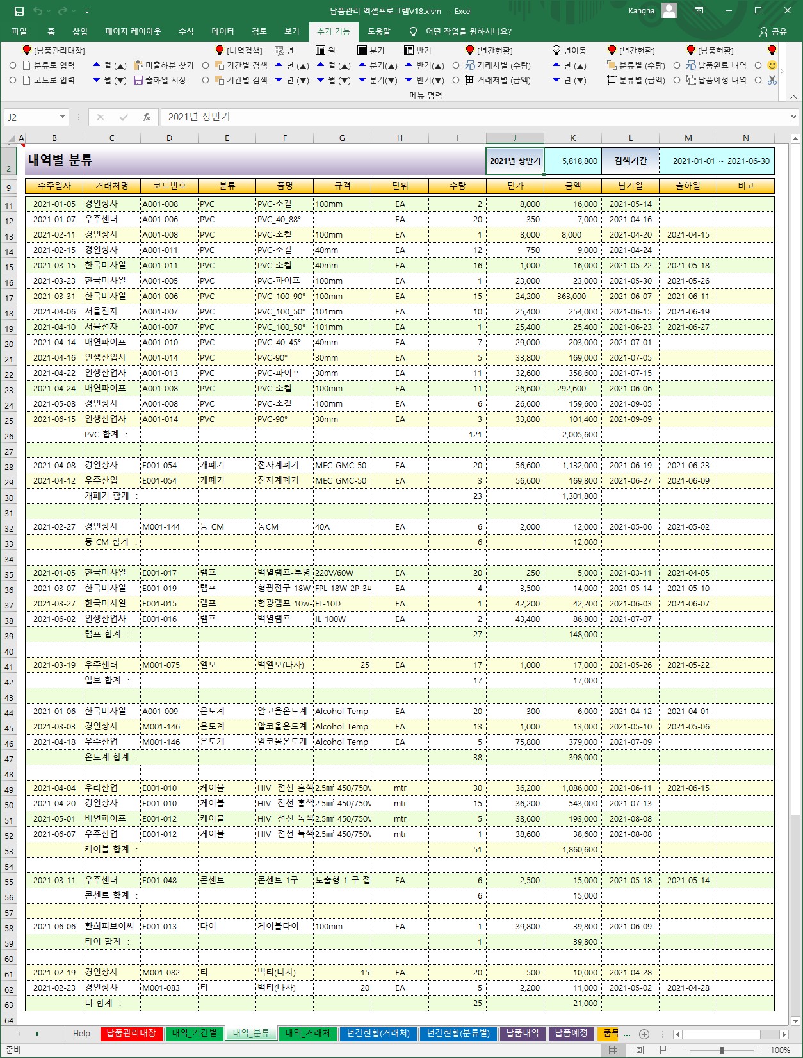803x1058 pixels.
Task: Select the radio button beside 분류로 입력
Action: [x=12, y=65]
